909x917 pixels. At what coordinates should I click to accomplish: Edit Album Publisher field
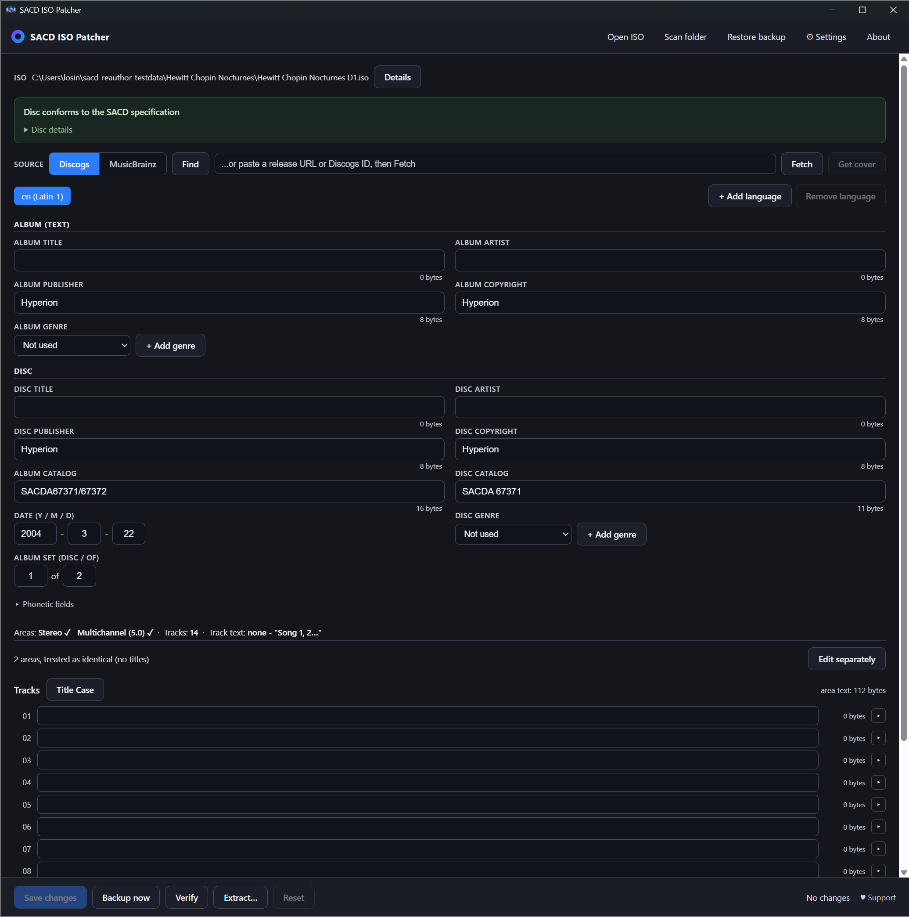229,302
